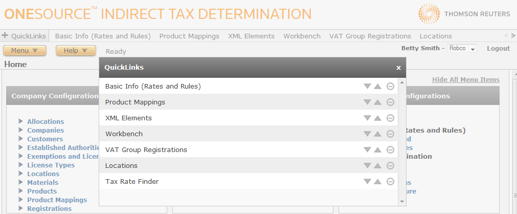Image resolution: width=517 pixels, height=214 pixels.
Task: Expand the Allocations tree item
Action: [x=21, y=121]
